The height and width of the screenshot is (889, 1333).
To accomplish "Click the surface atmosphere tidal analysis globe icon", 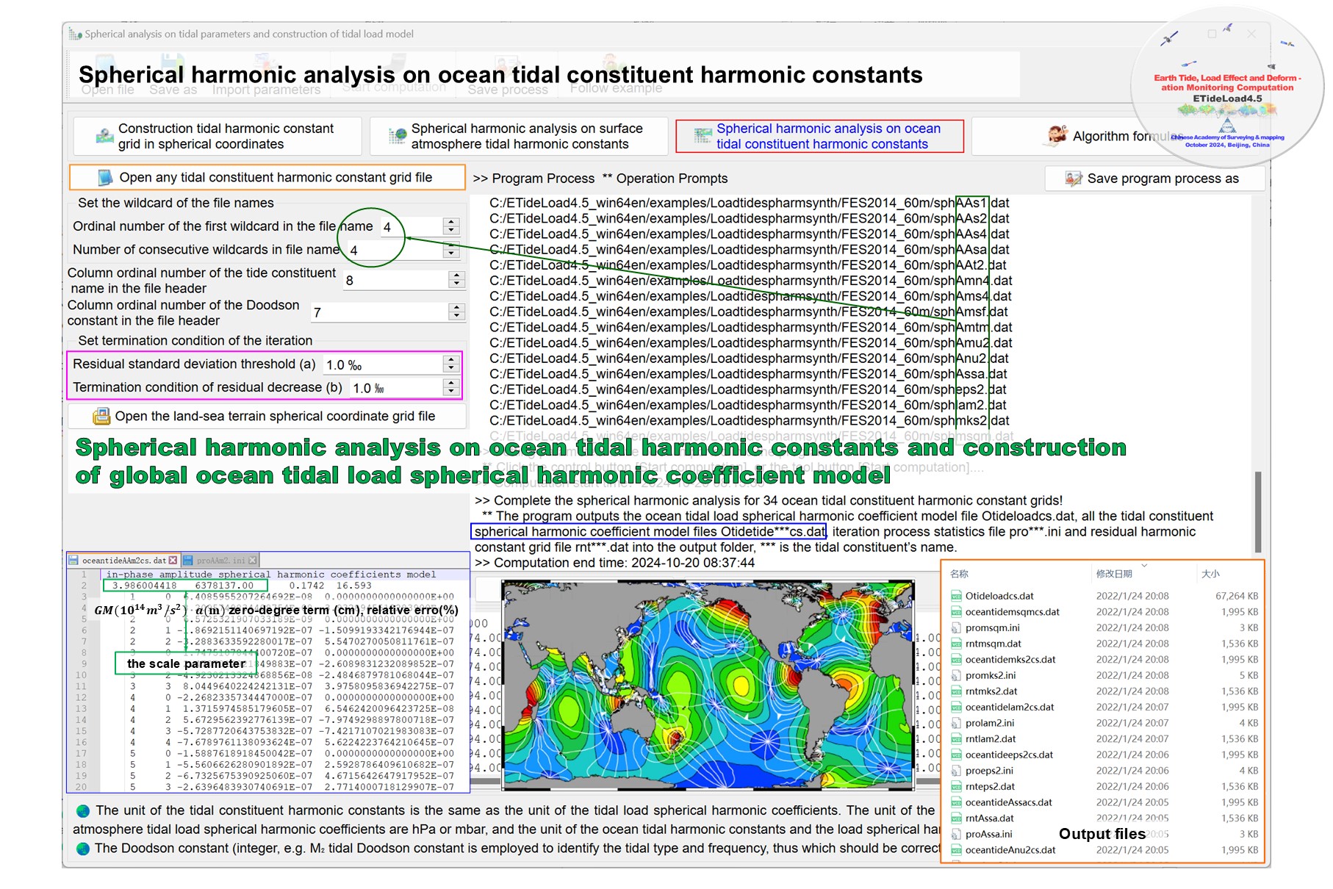I will tap(398, 136).
